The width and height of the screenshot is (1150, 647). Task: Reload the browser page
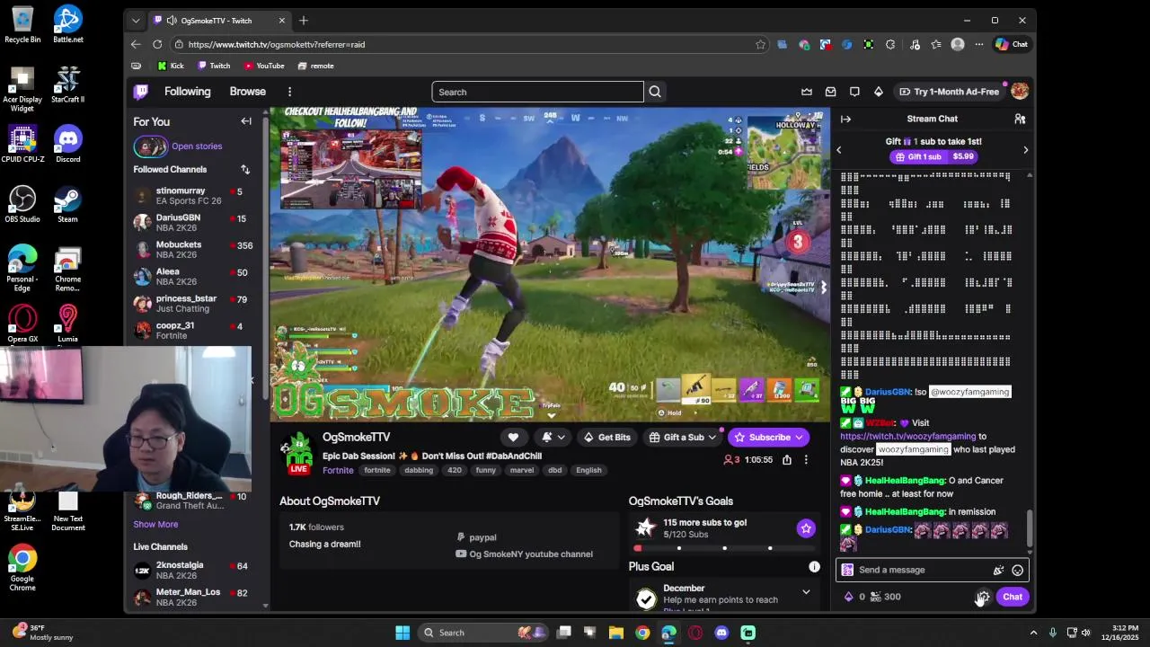pyautogui.click(x=157, y=44)
